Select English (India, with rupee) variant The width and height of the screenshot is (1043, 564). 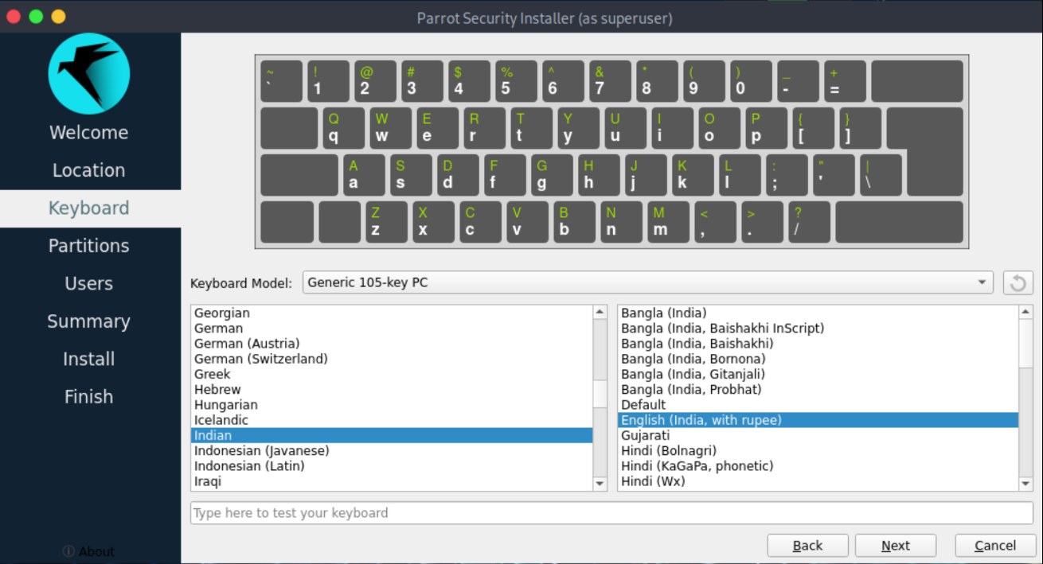coord(818,420)
